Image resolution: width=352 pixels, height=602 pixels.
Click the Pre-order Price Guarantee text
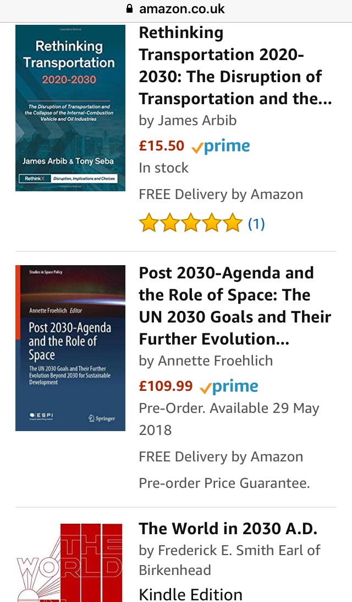click(224, 483)
